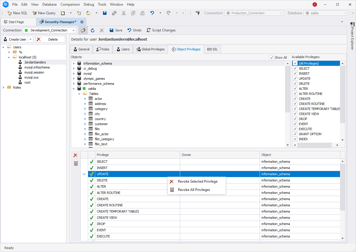Open a file using the folder toolbar icon
Viewport: 356px width, 252px height.
pos(88,13)
